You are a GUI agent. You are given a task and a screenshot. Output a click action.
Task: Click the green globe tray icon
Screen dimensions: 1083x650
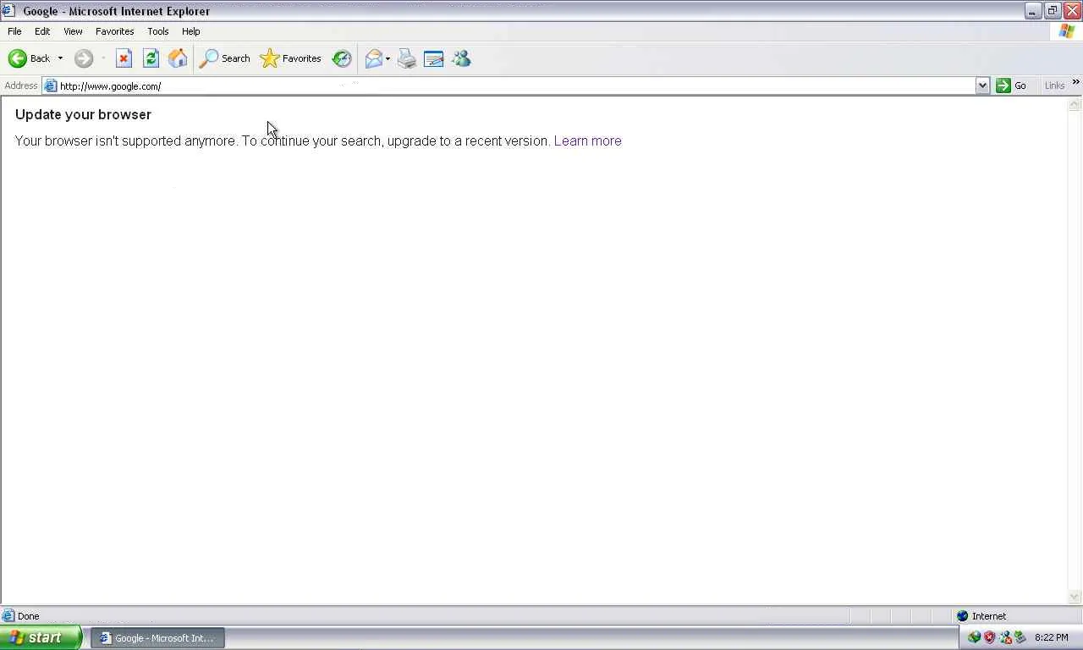coord(975,637)
